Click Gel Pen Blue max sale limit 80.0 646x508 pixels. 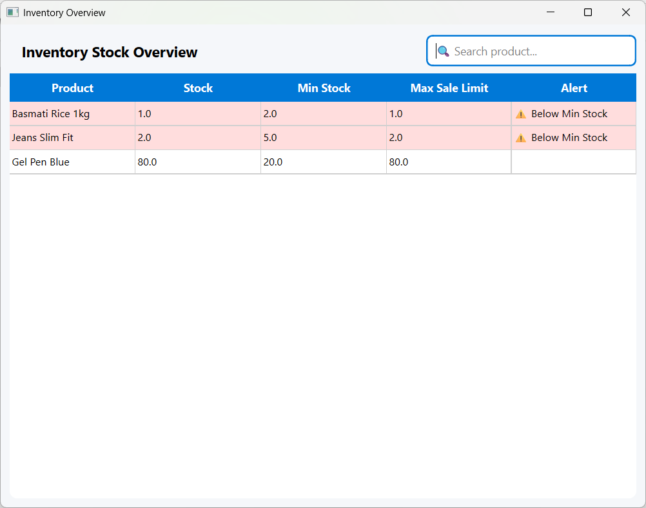click(x=398, y=162)
